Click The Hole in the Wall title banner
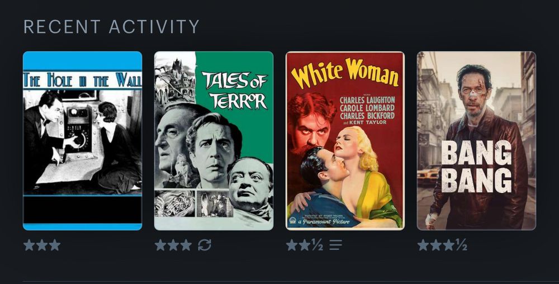559x284 pixels. click(82, 80)
